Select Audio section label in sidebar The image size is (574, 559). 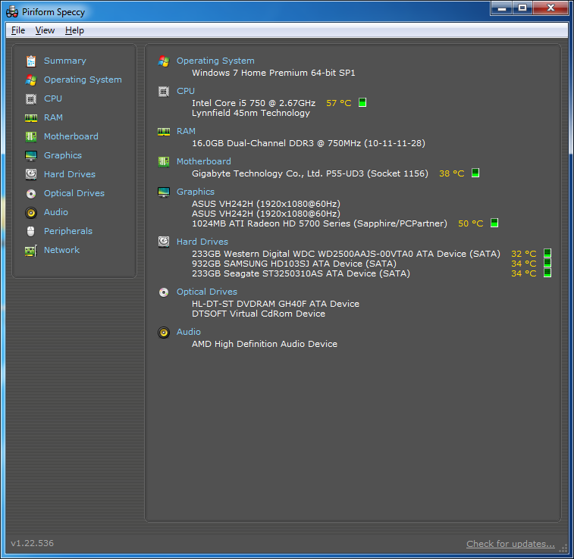click(56, 212)
